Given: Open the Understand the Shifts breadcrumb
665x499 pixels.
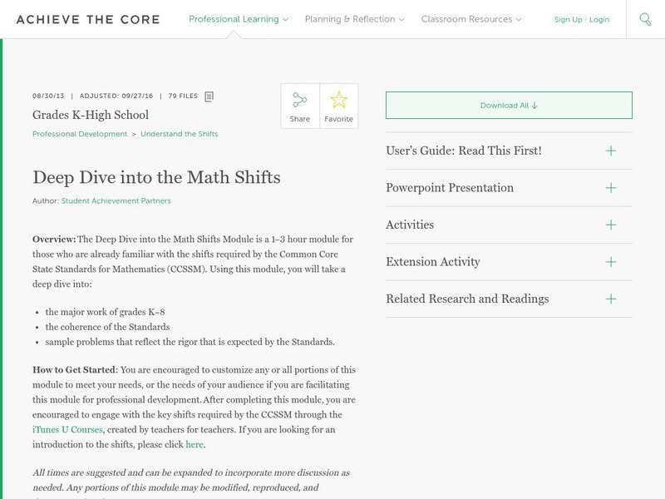Looking at the screenshot, I should click(179, 134).
